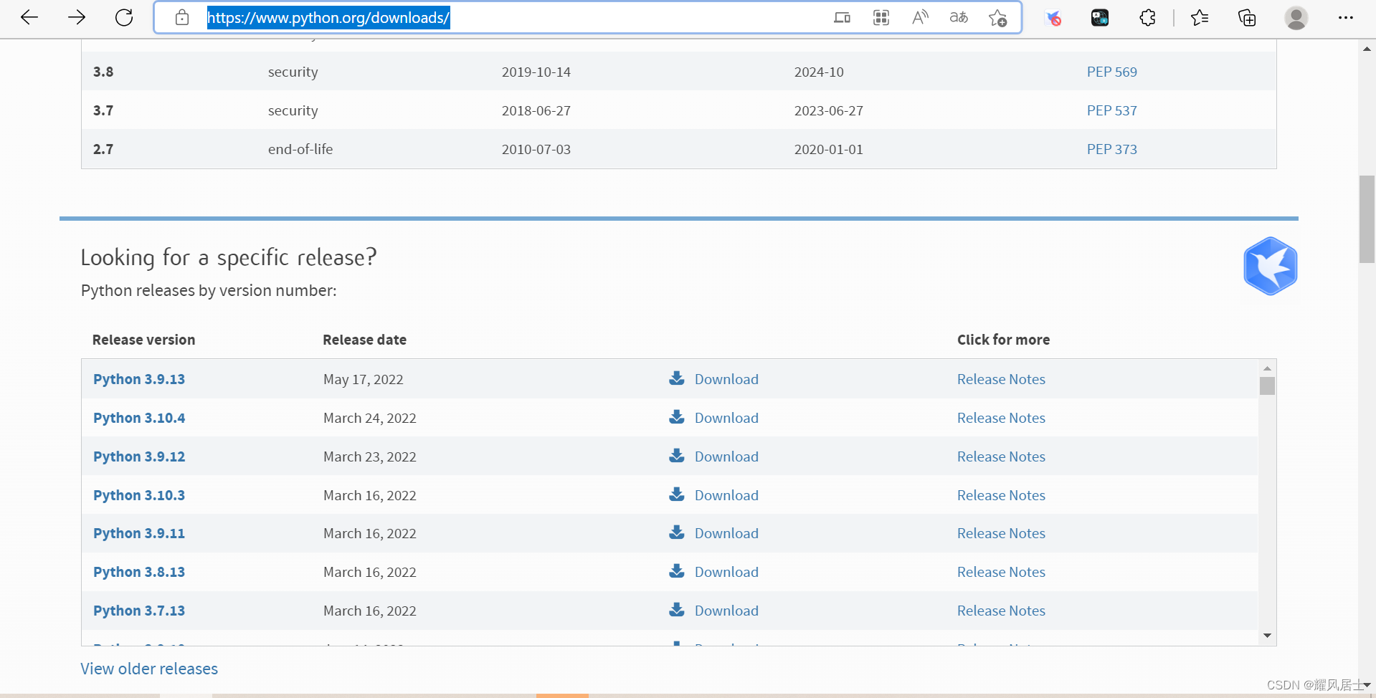Add this page to favorites star
The width and height of the screenshot is (1376, 698).
click(x=997, y=18)
